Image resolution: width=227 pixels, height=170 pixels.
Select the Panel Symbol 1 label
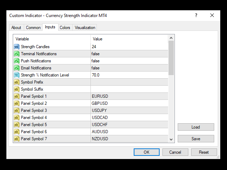(34, 96)
